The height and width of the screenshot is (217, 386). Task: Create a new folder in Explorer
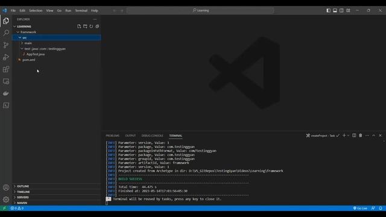click(x=85, y=27)
